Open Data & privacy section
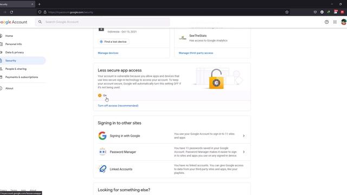This screenshot has height=195, width=347. point(15,53)
